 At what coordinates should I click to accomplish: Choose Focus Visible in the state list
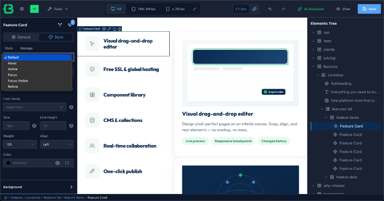point(37,81)
